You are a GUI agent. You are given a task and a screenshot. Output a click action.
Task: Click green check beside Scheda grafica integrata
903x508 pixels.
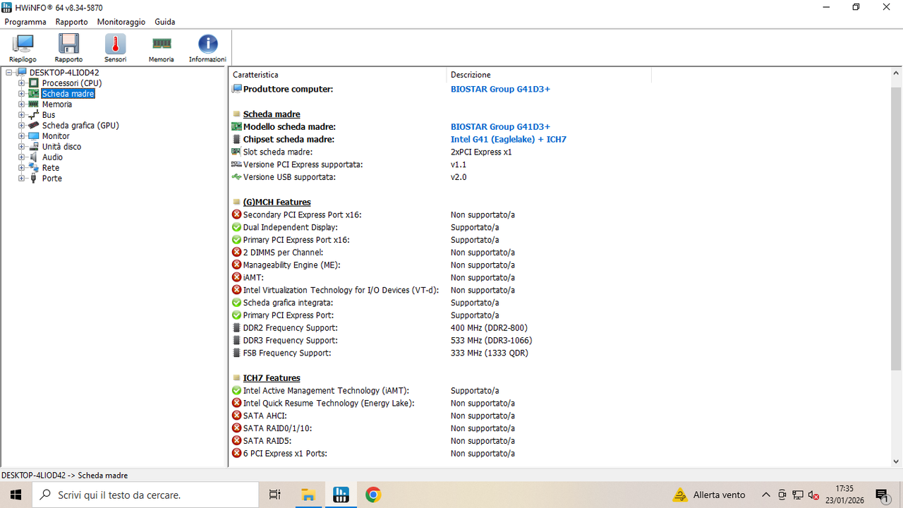tap(236, 303)
